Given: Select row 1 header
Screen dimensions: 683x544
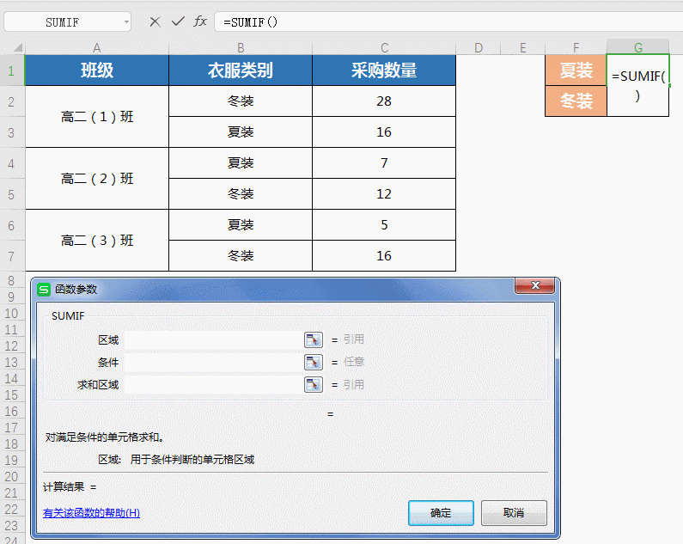Looking at the screenshot, I should 12,70.
